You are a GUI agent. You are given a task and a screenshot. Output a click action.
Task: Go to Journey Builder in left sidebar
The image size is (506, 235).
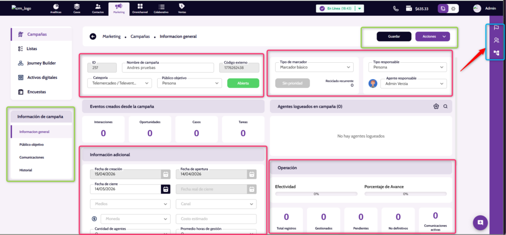click(41, 63)
